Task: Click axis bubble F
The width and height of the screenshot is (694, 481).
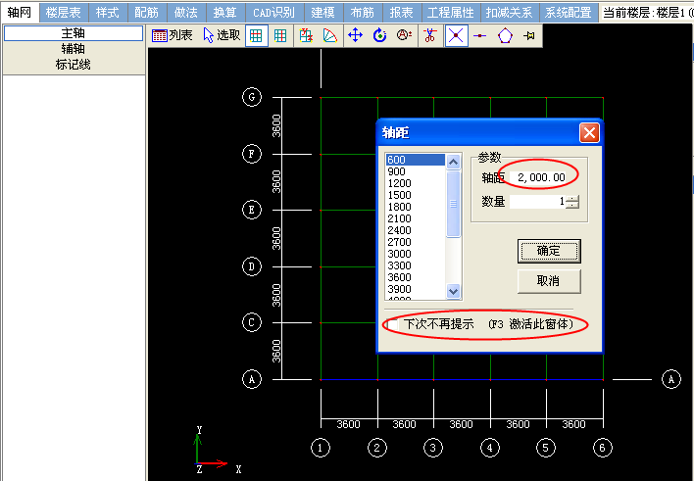Action: 252,154
